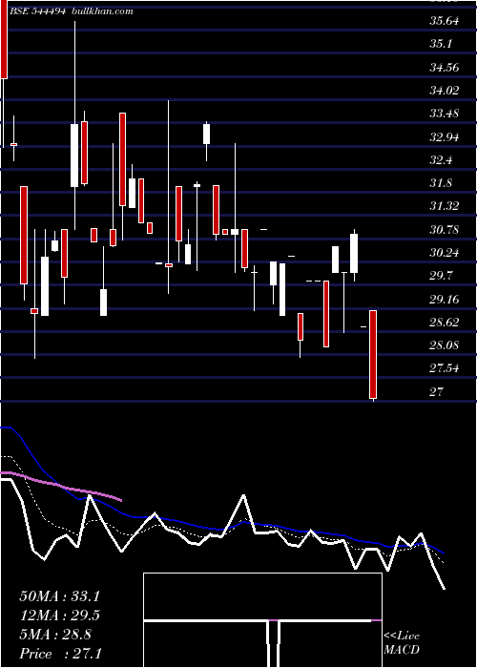Screen dimensions: 477x668
Task: Click the '5MA : 28.8' readout
Action: click(x=55, y=635)
